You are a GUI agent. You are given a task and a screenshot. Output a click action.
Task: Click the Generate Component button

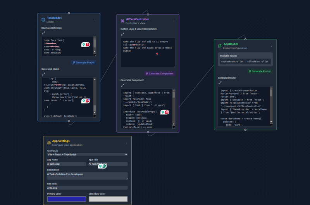[159, 74]
